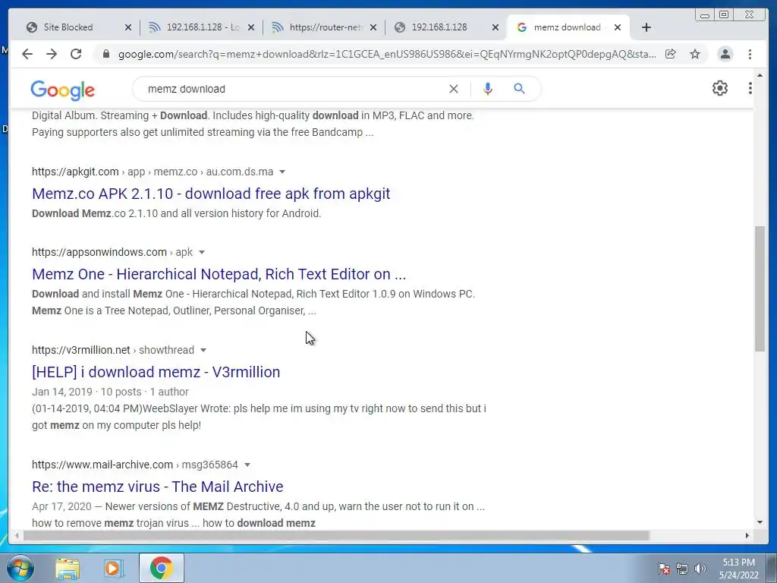Screen dimensions: 777x583
Task: Click the https://appsonwindows.com breadcrumb URL
Action: tap(99, 252)
